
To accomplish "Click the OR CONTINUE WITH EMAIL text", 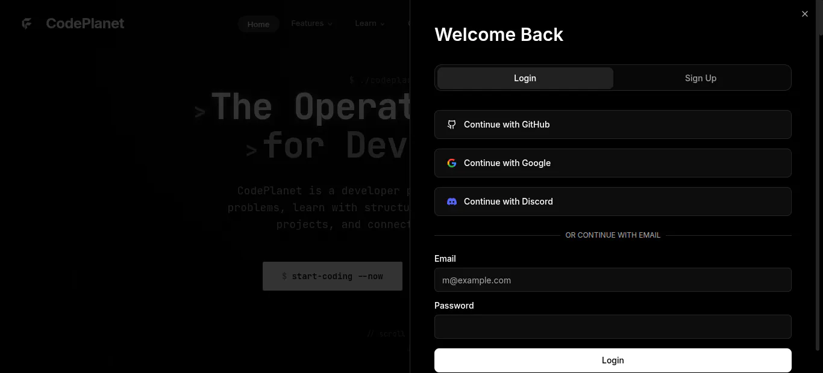I will coord(613,235).
